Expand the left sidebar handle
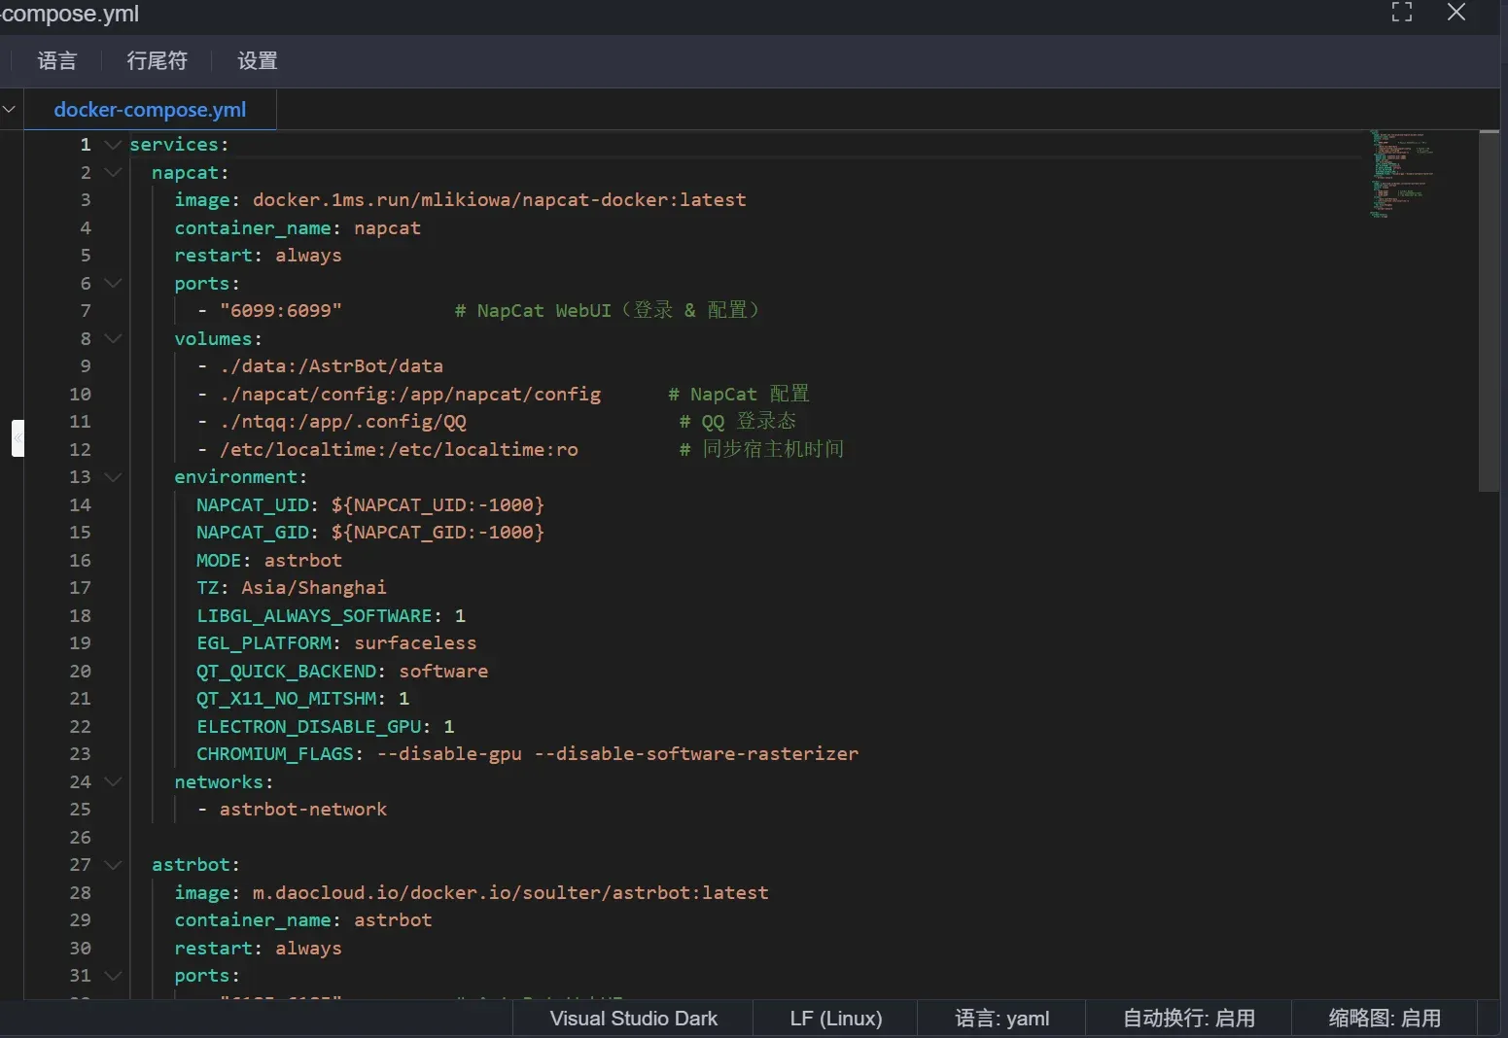Viewport: 1508px width, 1038px height. point(18,438)
